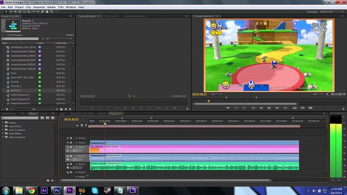The width and height of the screenshot is (347, 195).
Task: Select the Rate Stretch tool
Action: tap(24, 11)
